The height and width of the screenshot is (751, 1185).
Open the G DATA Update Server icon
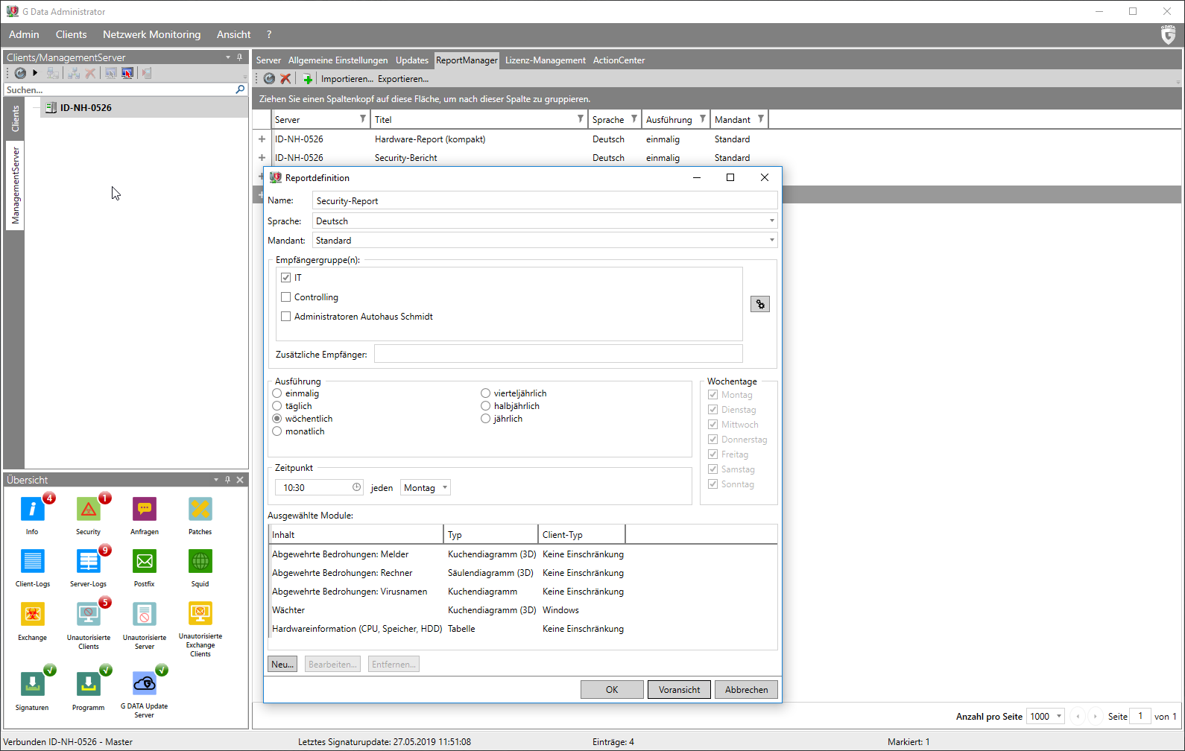click(145, 683)
